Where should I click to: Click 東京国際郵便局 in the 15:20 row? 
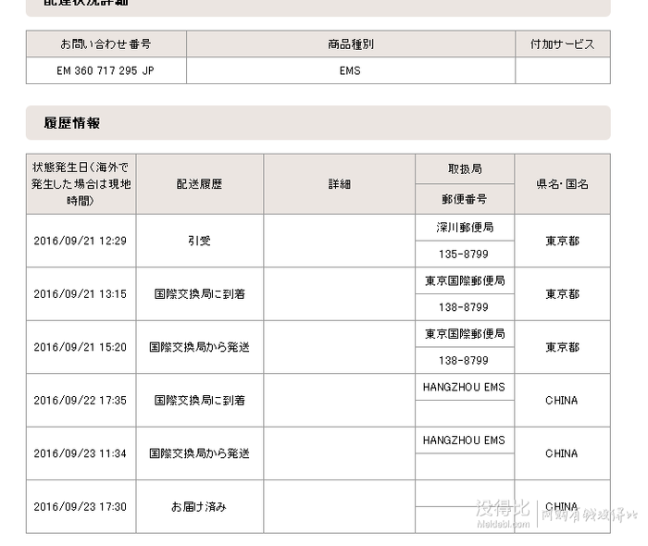point(465,334)
